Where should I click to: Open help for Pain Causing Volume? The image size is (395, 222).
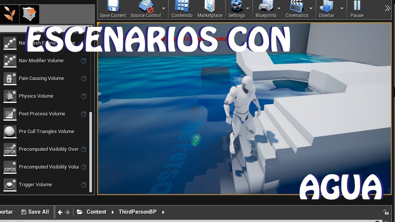pyautogui.click(x=84, y=79)
